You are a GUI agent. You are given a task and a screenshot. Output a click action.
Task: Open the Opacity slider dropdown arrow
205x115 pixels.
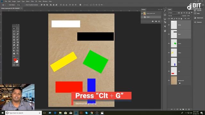[191, 16]
